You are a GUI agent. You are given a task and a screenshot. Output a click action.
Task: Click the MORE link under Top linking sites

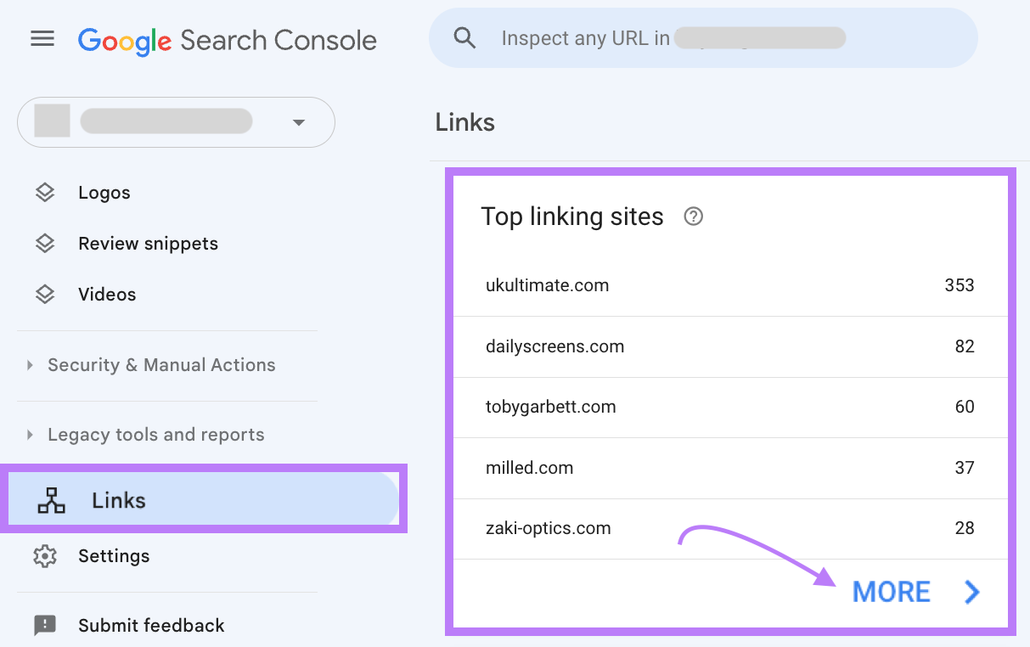(x=891, y=592)
